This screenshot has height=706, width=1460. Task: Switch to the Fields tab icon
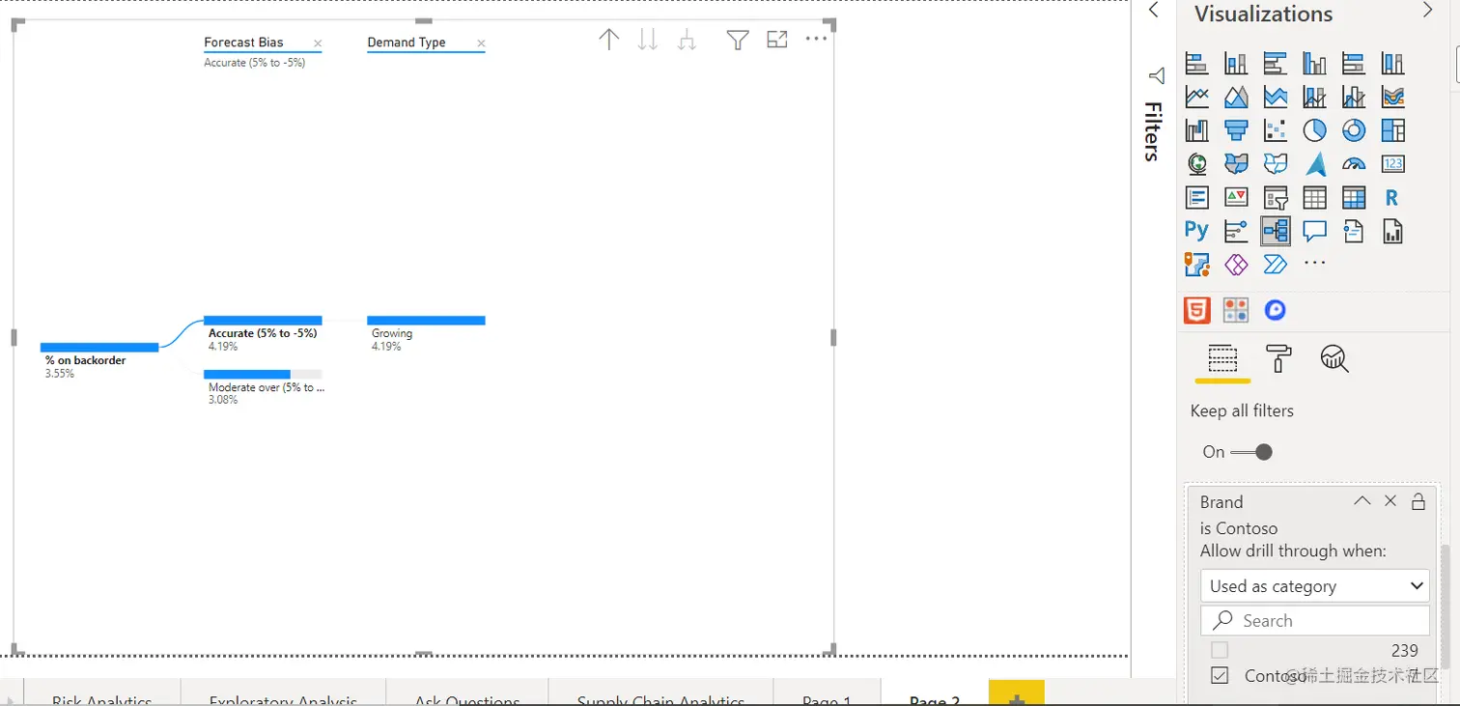[1222, 359]
